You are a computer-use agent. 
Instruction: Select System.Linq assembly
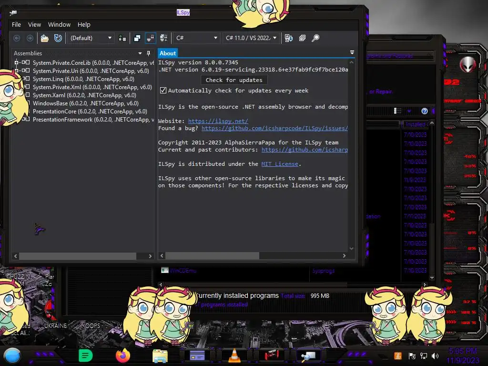point(83,79)
